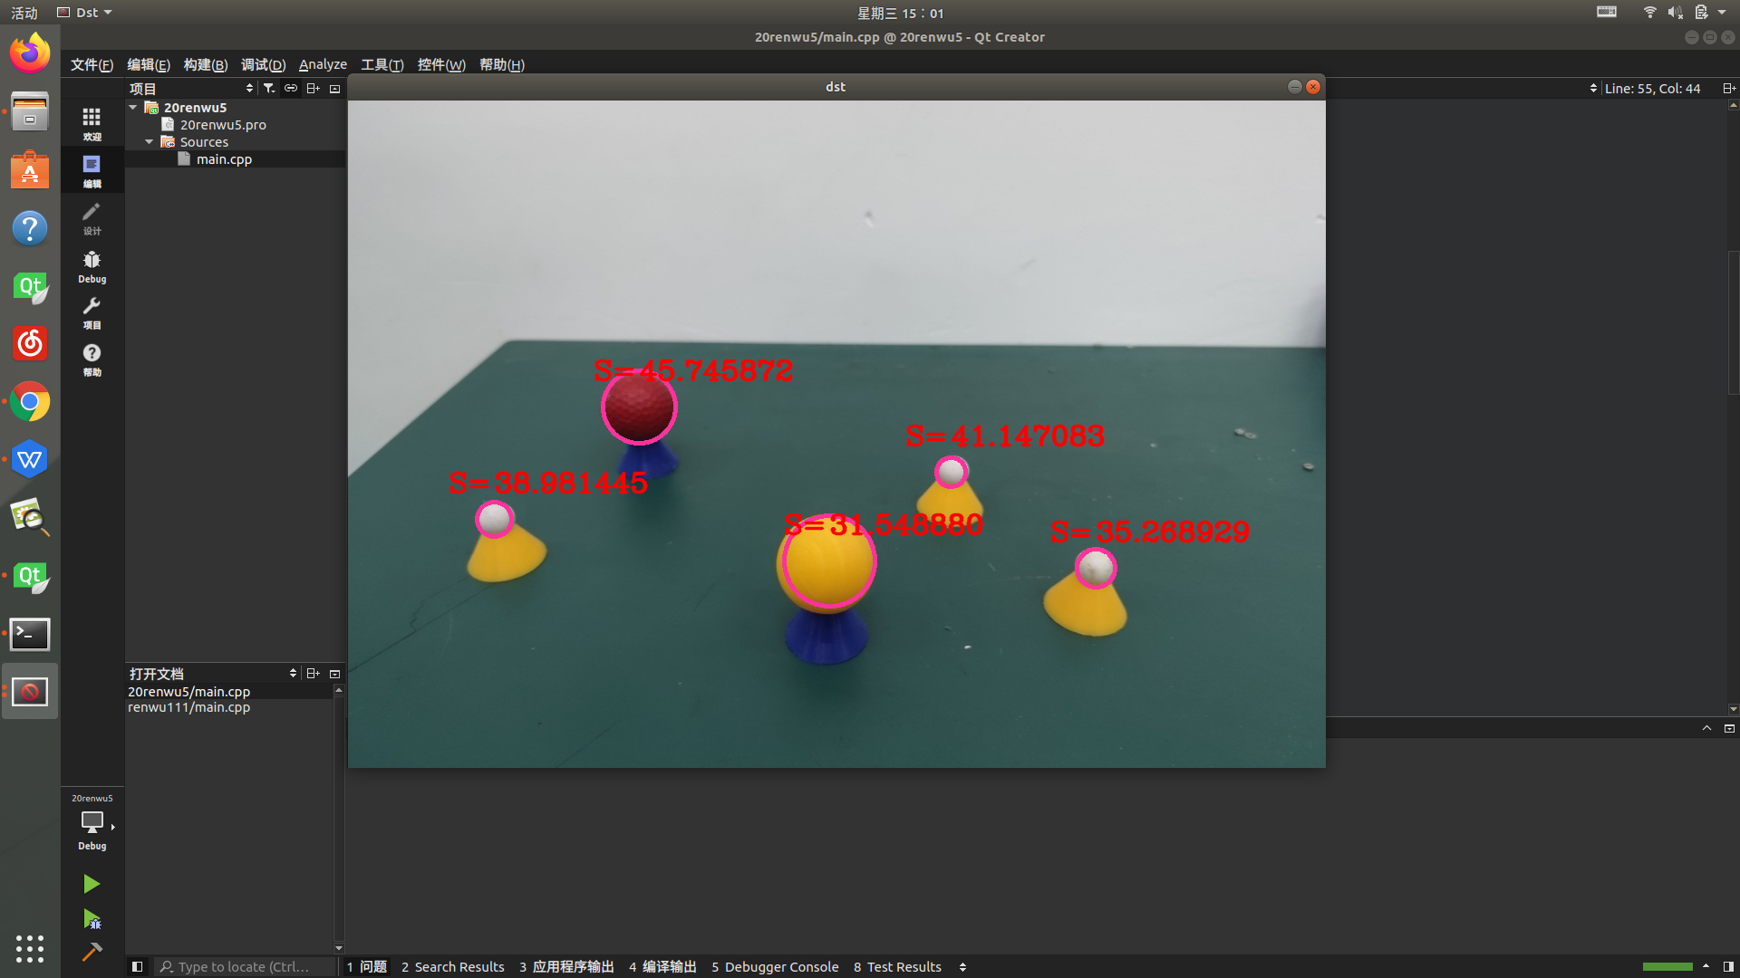Open the Design mode pencil icon
This screenshot has height=978, width=1740.
(92, 217)
